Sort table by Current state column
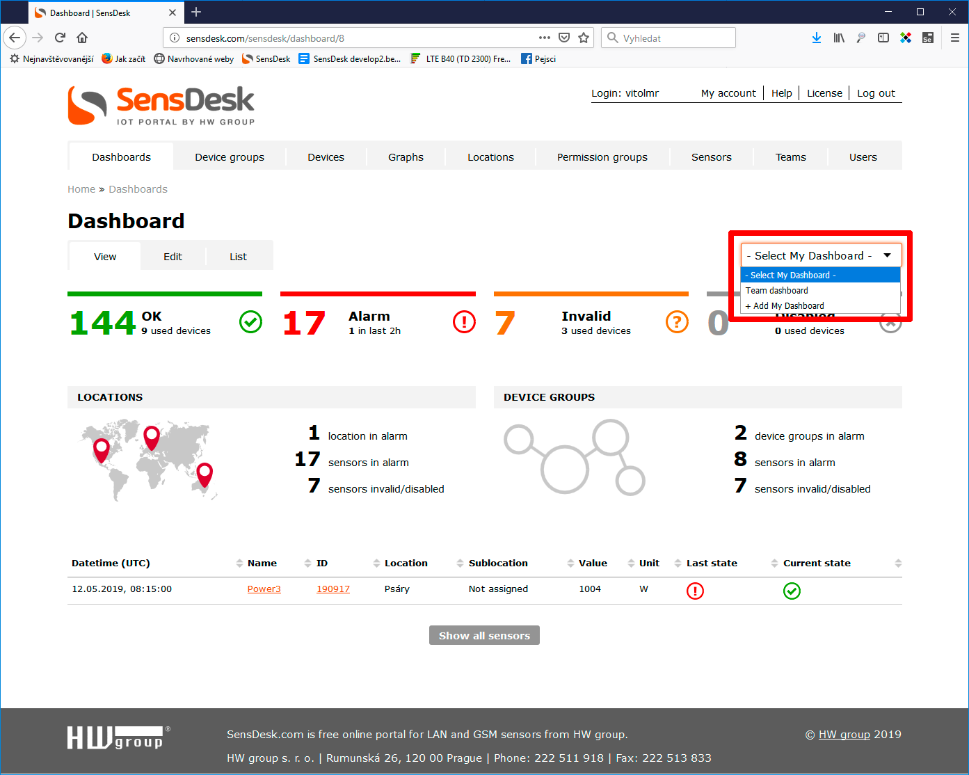This screenshot has height=775, width=969. click(x=817, y=563)
